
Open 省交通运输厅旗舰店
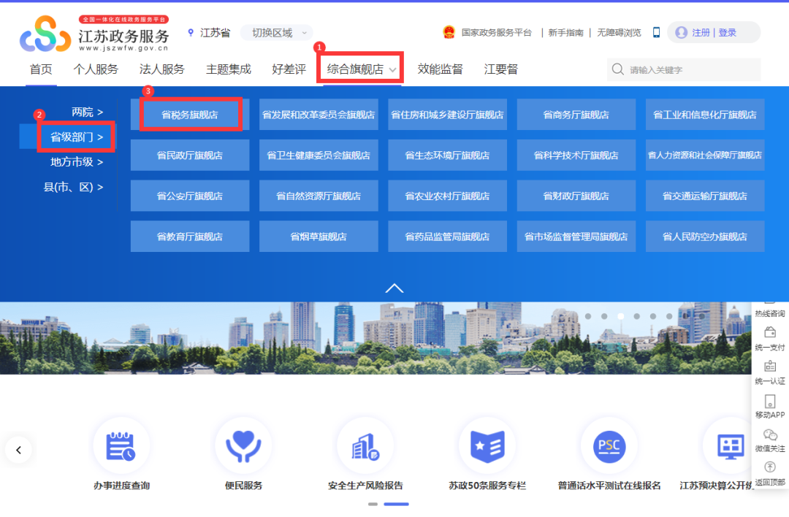pyautogui.click(x=706, y=196)
